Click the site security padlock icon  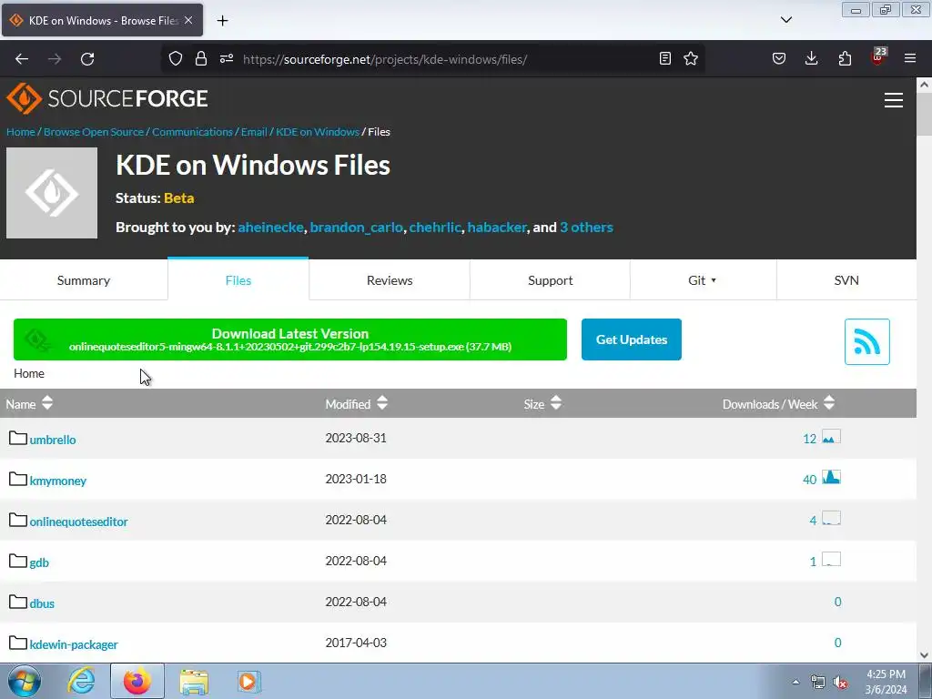point(201,59)
